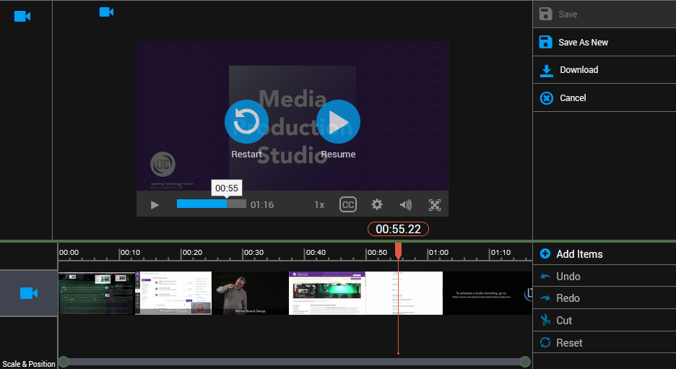Click the timeline zoom scrollbar track
The height and width of the screenshot is (369, 676).
tap(294, 362)
